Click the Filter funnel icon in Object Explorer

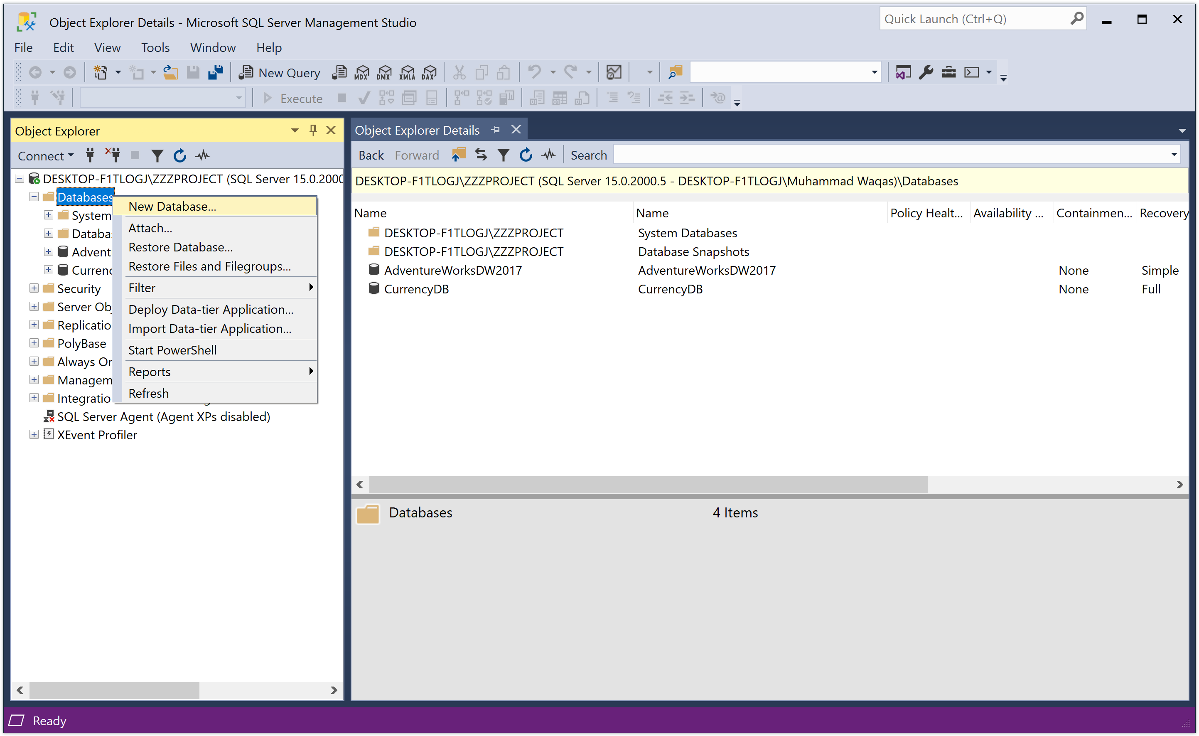pos(157,156)
